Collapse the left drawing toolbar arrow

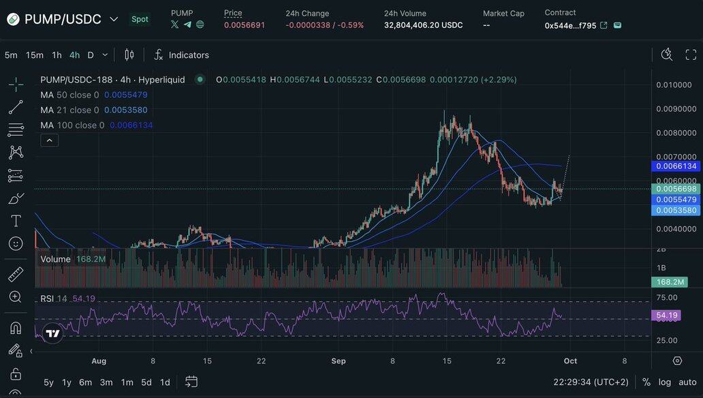(x=31, y=351)
